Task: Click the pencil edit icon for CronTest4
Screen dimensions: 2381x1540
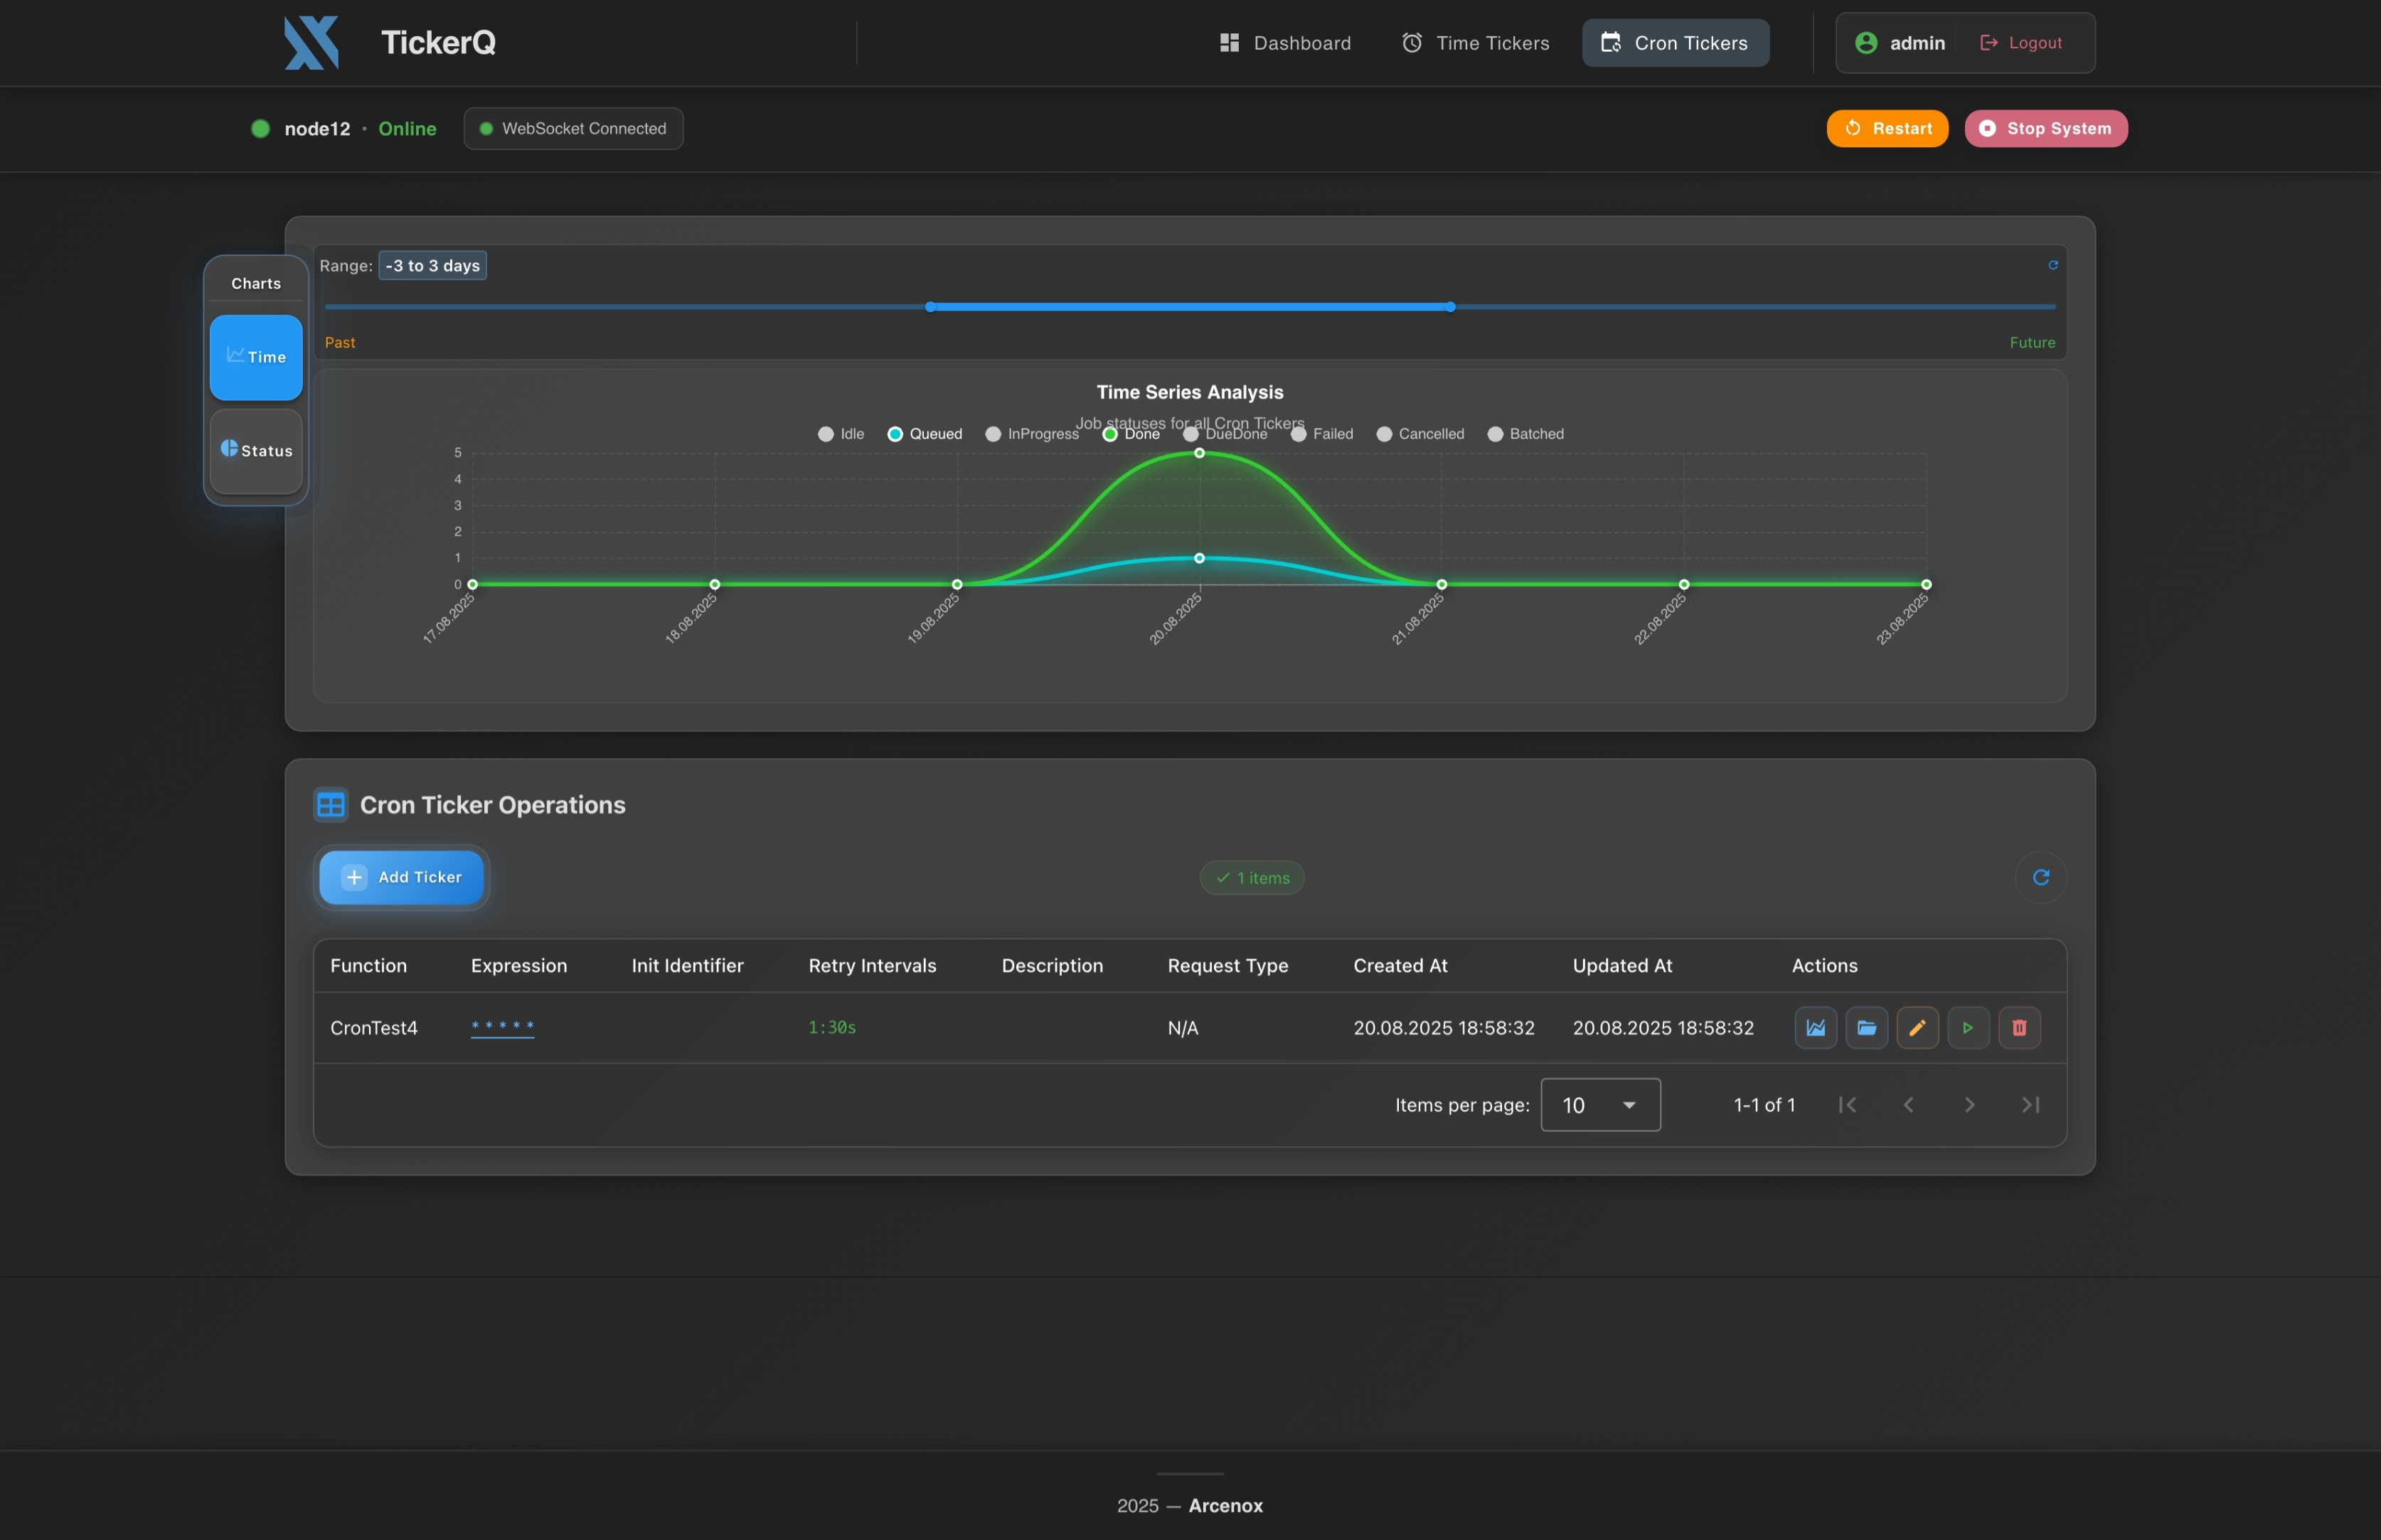Action: point(1917,1027)
